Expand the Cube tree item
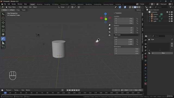 [150, 17]
